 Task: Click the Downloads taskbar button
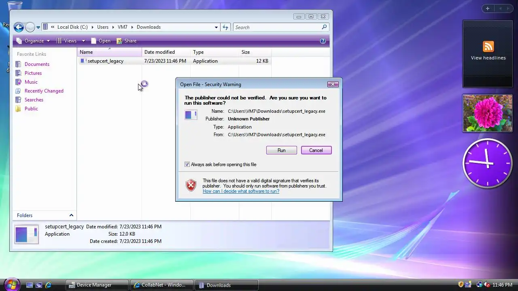227,285
